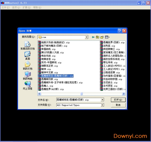Click the 取消 button

pyautogui.click(x=118, y=105)
